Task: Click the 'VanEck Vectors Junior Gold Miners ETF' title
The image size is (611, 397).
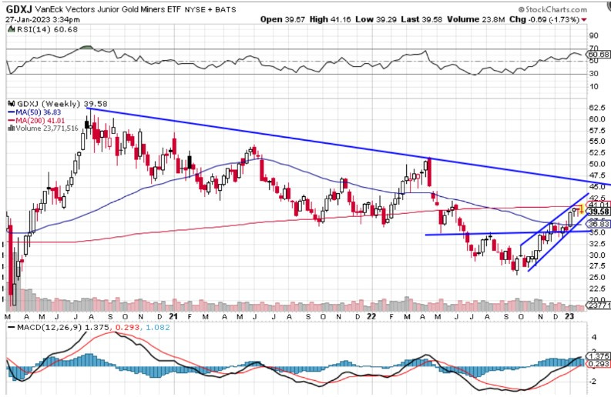Action: coord(109,9)
